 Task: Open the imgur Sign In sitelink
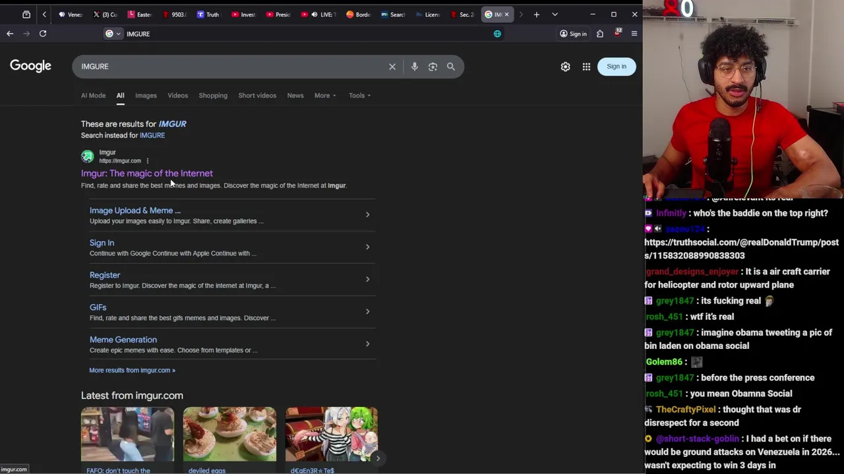tap(102, 243)
